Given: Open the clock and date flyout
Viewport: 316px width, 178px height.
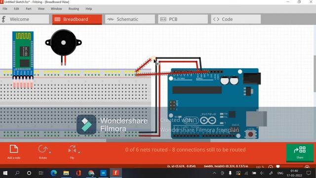Looking at the screenshot, I should click(294, 173).
